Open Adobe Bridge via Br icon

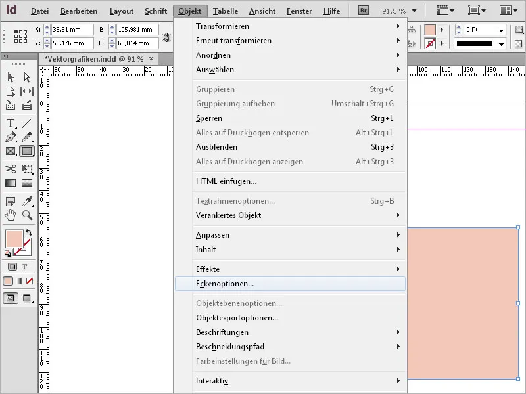click(364, 11)
